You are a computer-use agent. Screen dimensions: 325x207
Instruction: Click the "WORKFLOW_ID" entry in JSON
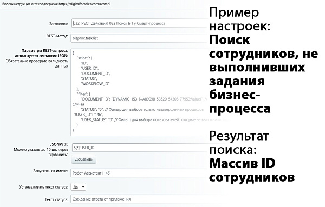(95, 84)
